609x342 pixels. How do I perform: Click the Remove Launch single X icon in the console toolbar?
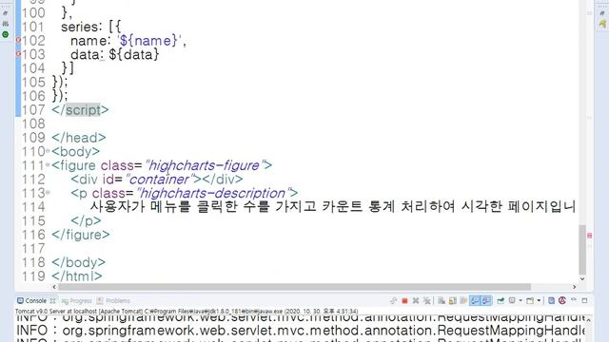(x=416, y=300)
